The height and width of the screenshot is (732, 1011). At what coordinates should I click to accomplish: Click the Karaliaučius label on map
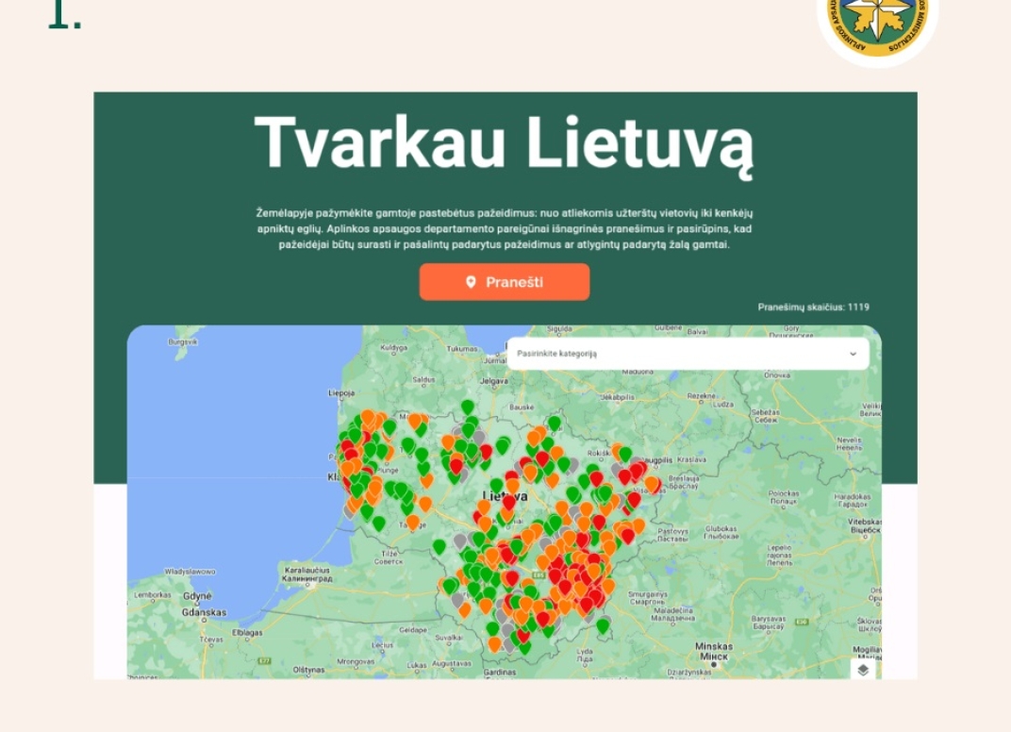307,570
